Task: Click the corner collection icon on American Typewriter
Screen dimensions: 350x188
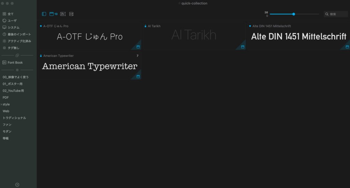Action: 138,76
